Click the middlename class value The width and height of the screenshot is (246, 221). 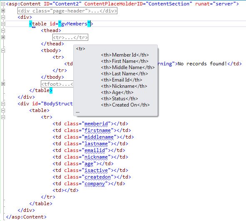[x=99, y=137]
